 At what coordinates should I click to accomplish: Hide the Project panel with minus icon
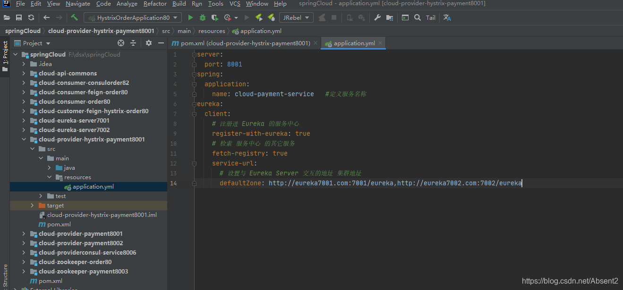[161, 43]
